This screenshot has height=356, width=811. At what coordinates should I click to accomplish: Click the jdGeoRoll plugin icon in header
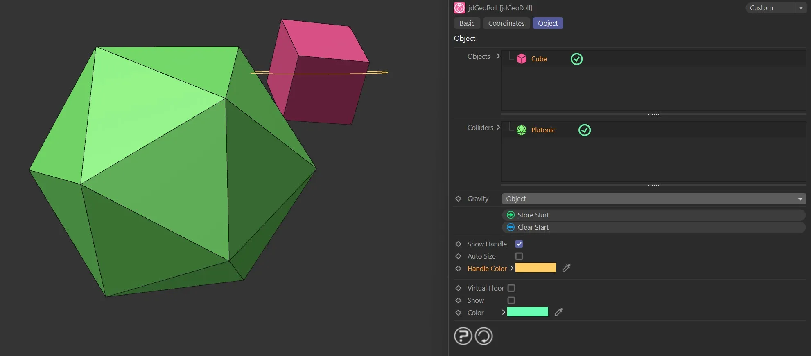[x=459, y=8]
